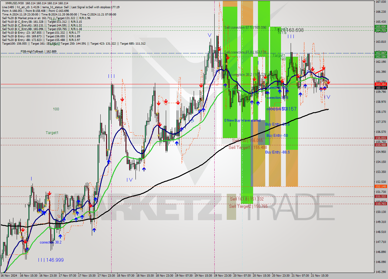The image size is (388, 279).
Task: Click the green 162.586 price tag on the axis
Action: 381,56
